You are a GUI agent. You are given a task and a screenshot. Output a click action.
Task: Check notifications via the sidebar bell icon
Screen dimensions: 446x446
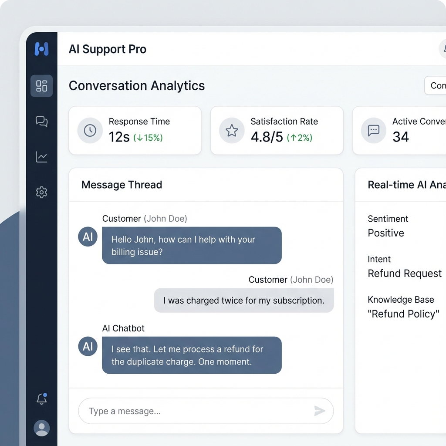41,399
